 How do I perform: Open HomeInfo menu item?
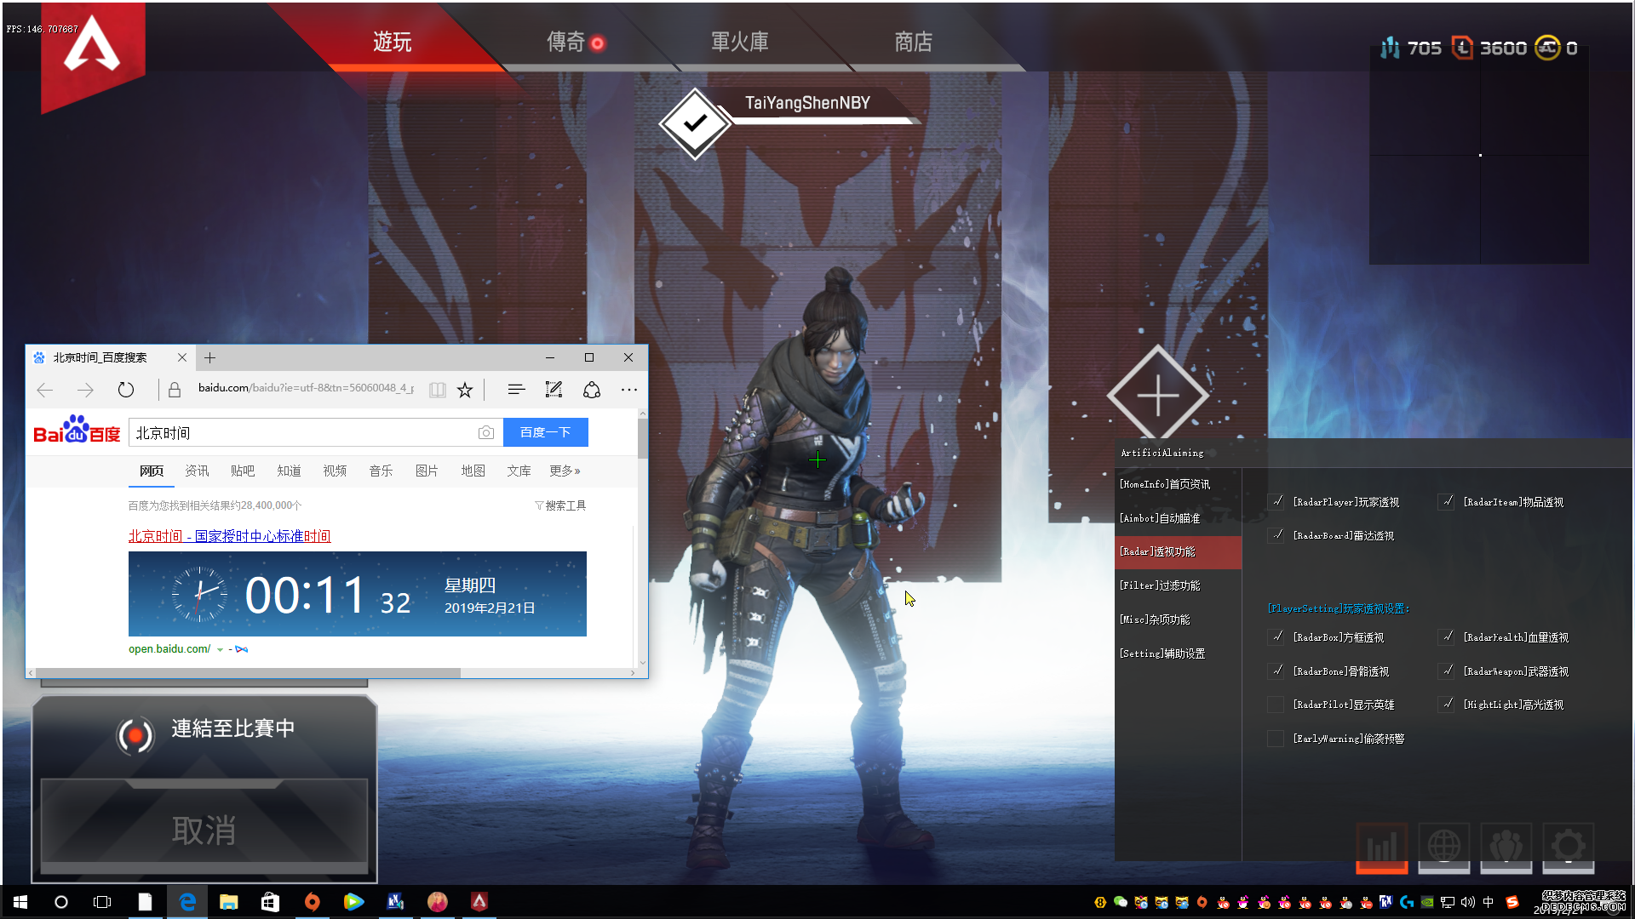pos(1179,484)
